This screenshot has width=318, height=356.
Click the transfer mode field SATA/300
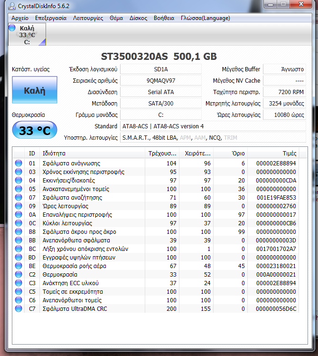(161, 103)
